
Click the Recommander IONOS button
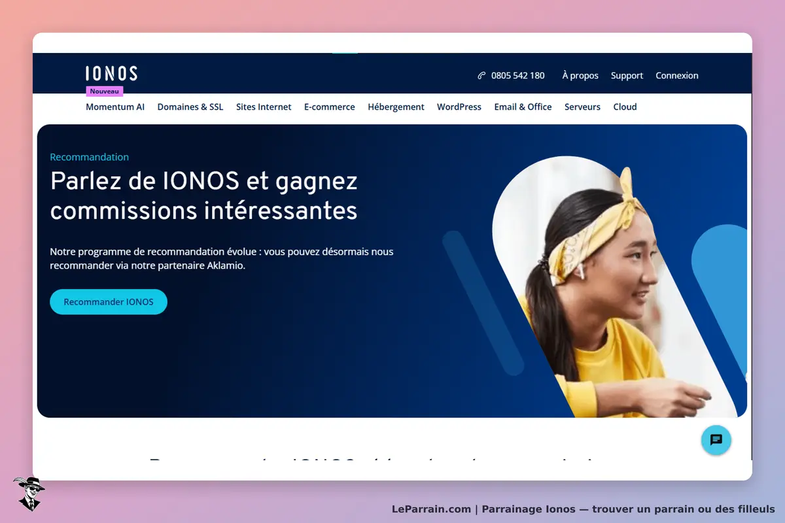pos(109,302)
